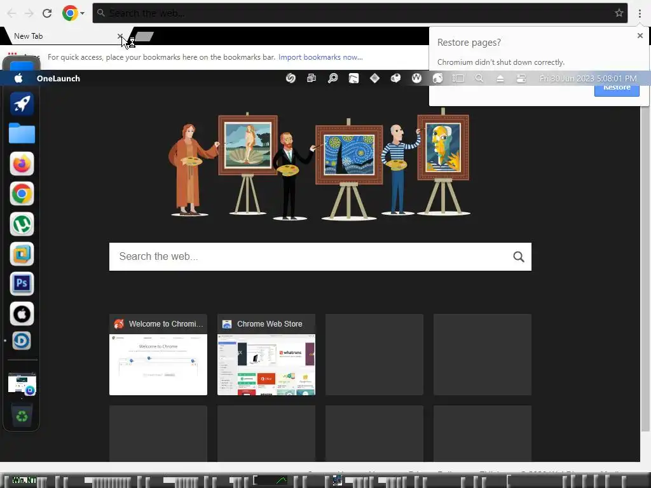Open the OneLaunch menu

(58, 78)
